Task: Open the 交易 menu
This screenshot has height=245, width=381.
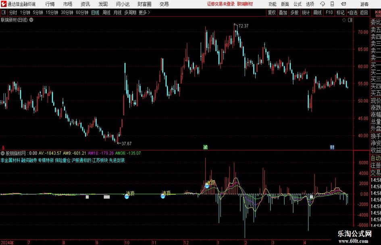Action: (164, 4)
